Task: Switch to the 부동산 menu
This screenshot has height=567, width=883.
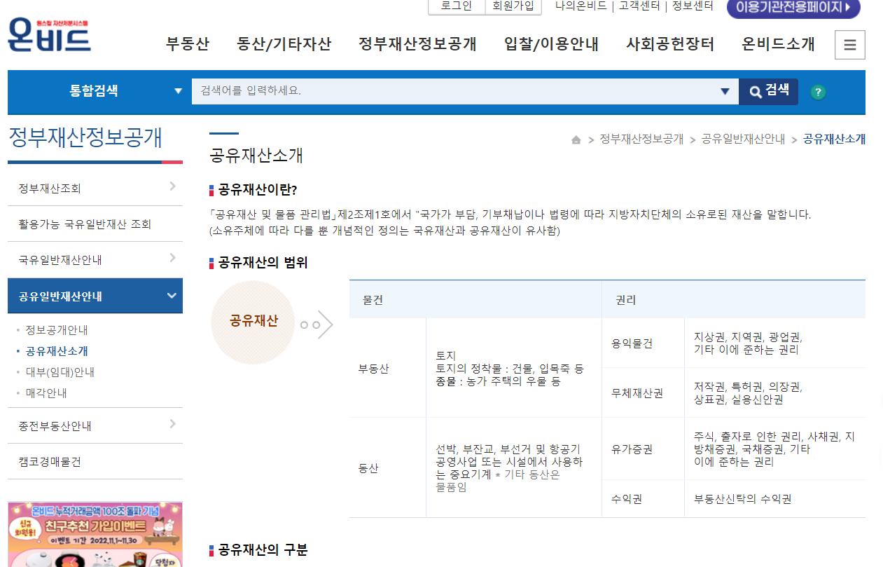Action: pyautogui.click(x=187, y=43)
